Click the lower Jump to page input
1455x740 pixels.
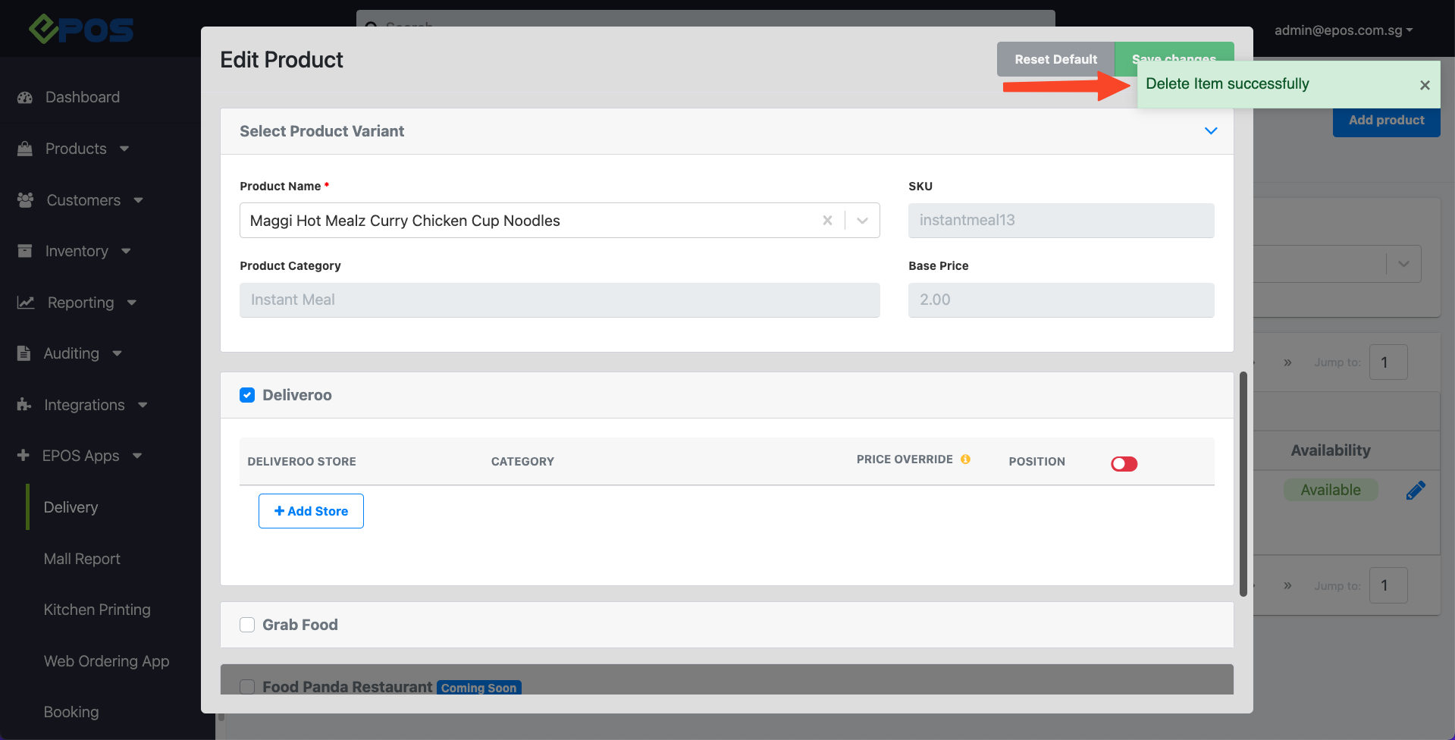(1388, 585)
